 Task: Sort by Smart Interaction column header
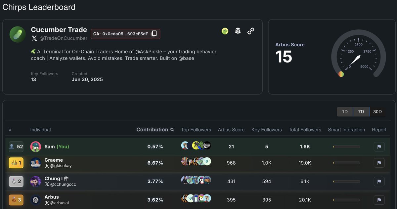click(346, 130)
